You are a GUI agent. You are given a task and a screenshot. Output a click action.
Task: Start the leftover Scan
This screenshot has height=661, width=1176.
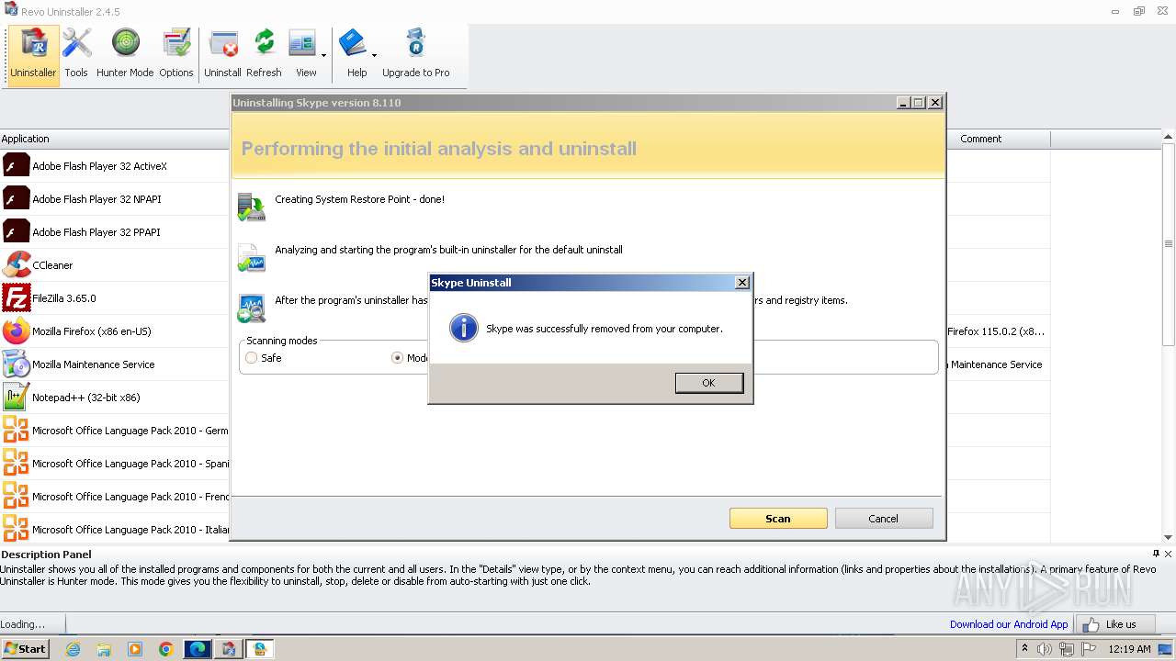(x=778, y=519)
